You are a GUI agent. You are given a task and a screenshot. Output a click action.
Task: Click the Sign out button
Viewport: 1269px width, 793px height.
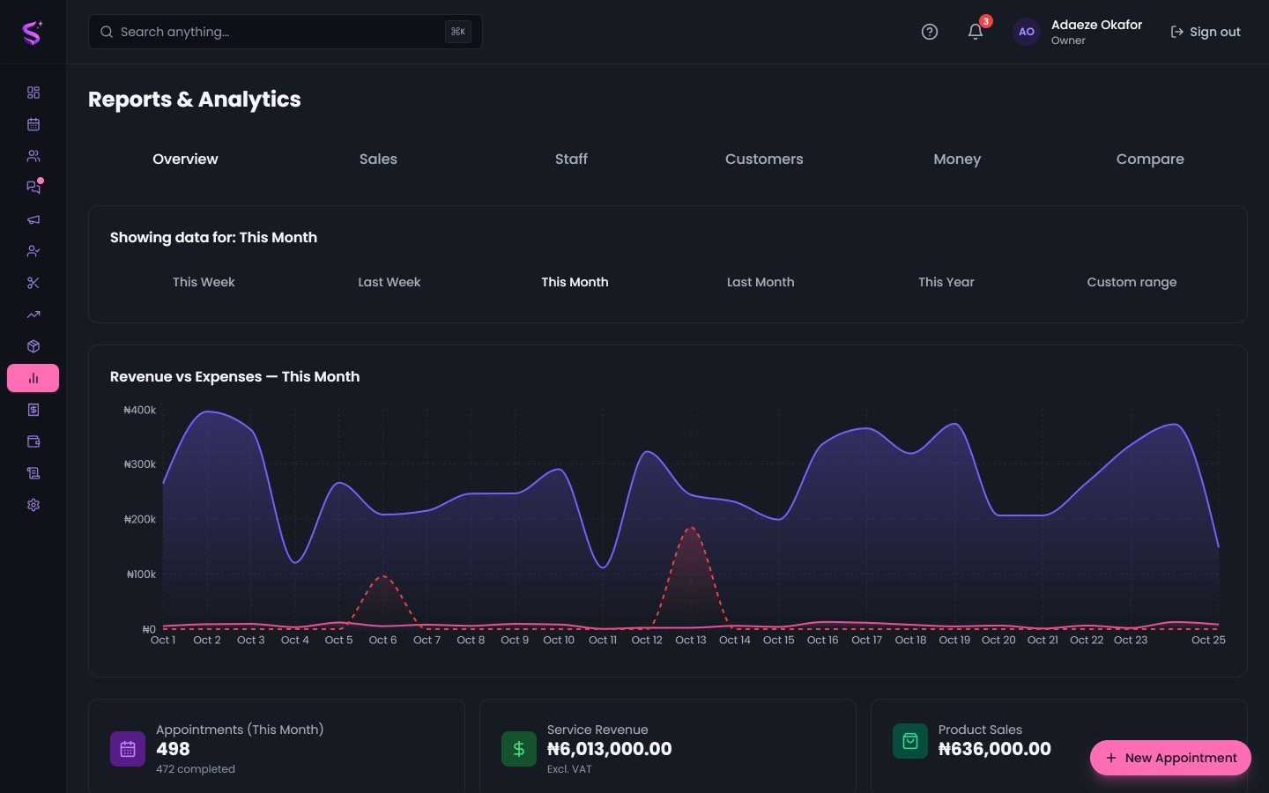pyautogui.click(x=1205, y=32)
